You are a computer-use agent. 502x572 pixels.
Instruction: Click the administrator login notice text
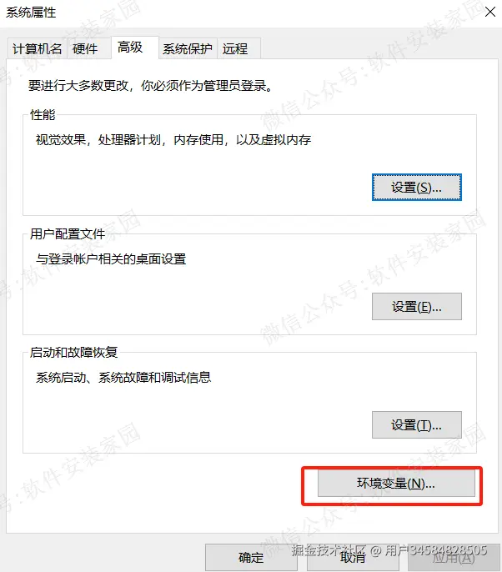point(151,86)
